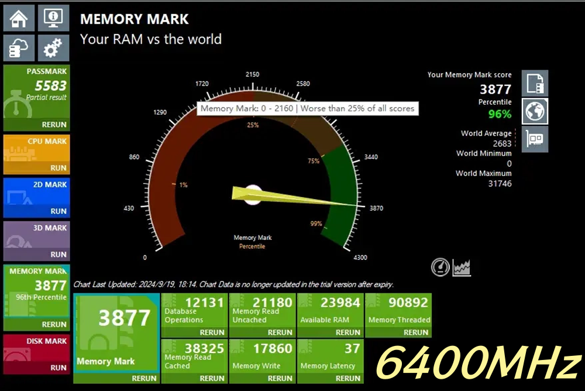Run the 3D Mark test
The width and height of the screenshot is (585, 391).
coord(58,255)
